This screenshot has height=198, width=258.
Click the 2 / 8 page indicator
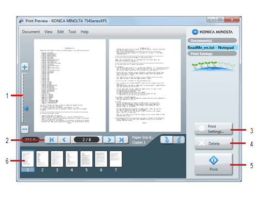click(x=87, y=140)
